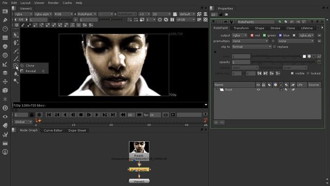
Task: Select the Read1 node thumbnail
Action: [x=139, y=147]
